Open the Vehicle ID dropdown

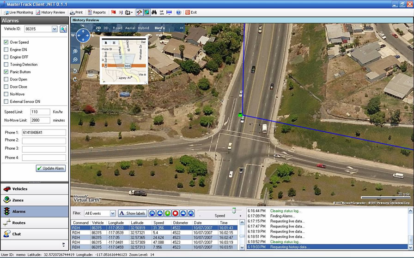55,29
